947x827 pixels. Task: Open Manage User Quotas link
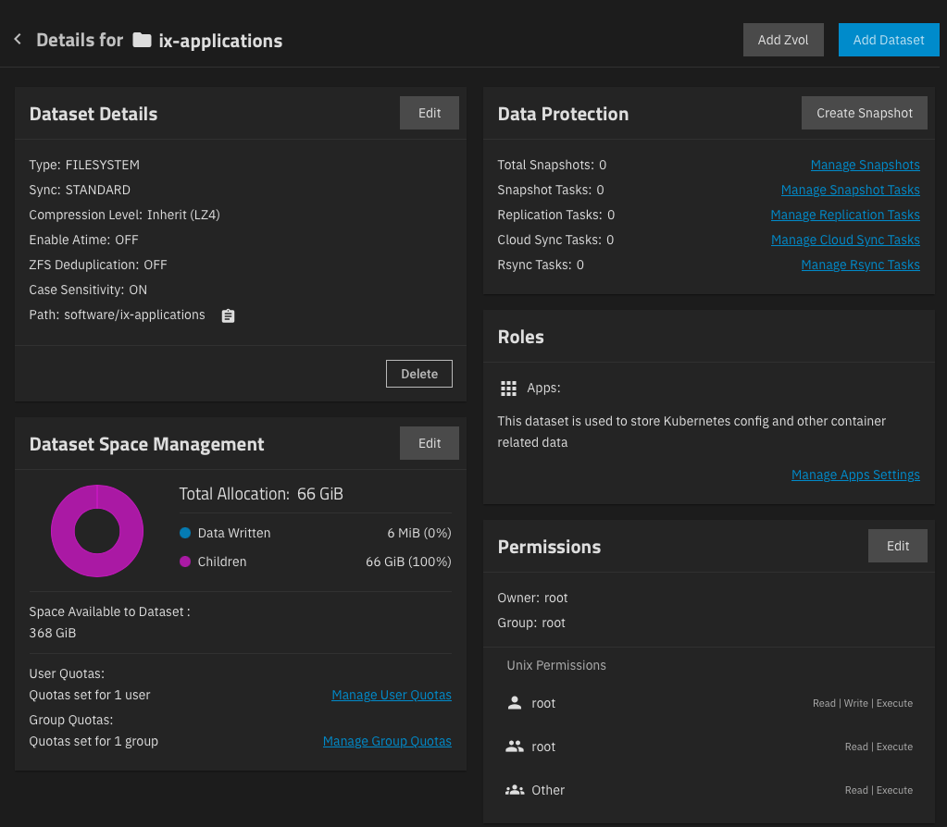coord(392,695)
